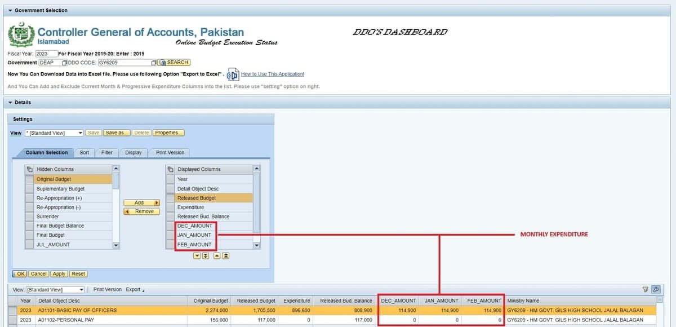
Task: Click the SEARCH binoculars icon
Action: click(162, 62)
